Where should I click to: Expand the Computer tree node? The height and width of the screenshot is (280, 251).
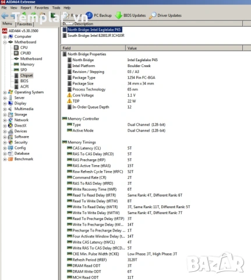(x=5, y=37)
